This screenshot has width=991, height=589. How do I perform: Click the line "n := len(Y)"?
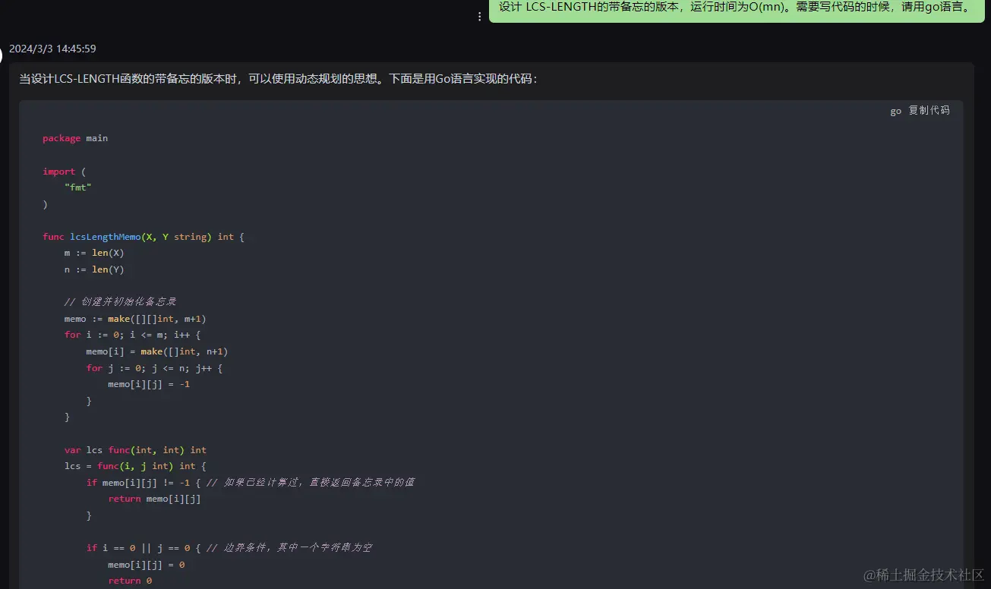(x=94, y=269)
